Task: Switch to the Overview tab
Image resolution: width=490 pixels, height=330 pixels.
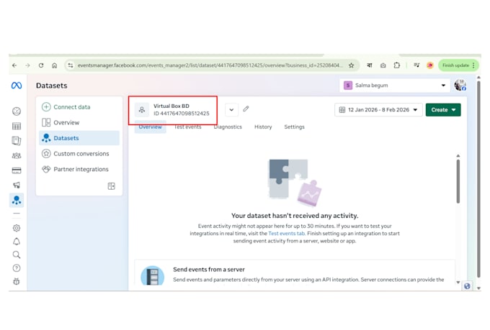Action: point(151,127)
